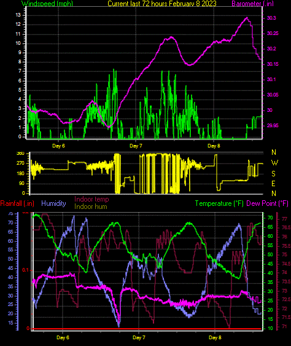Viewport: 291px width, 346px height.
Task: Click Day 8 marker on the windspeed chart
Action: pos(214,146)
